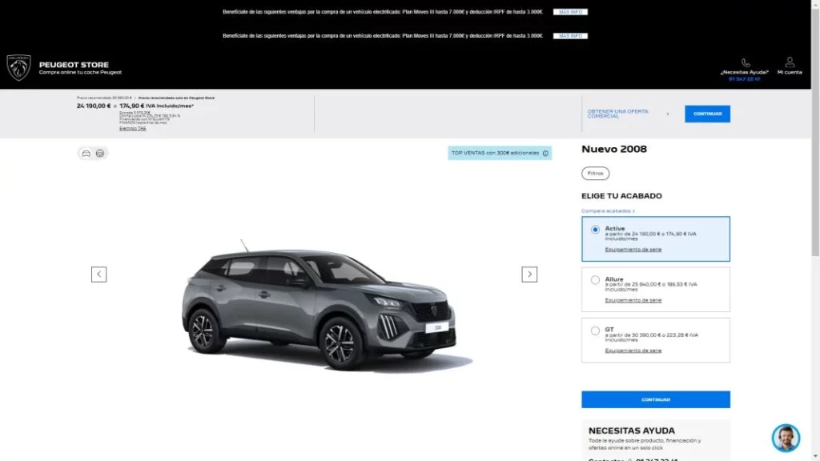Switch to exterior car view icon
This screenshot has width=820, height=461.
pos(86,153)
